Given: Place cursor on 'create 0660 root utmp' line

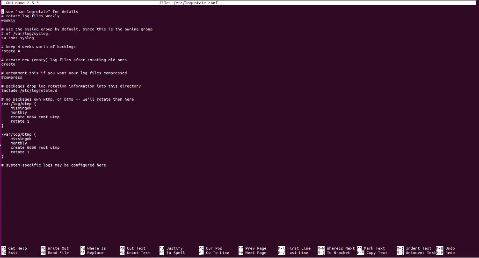Looking at the screenshot, I should (35, 147).
